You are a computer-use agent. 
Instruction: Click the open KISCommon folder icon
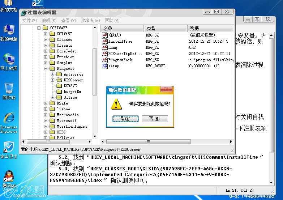click(59, 80)
